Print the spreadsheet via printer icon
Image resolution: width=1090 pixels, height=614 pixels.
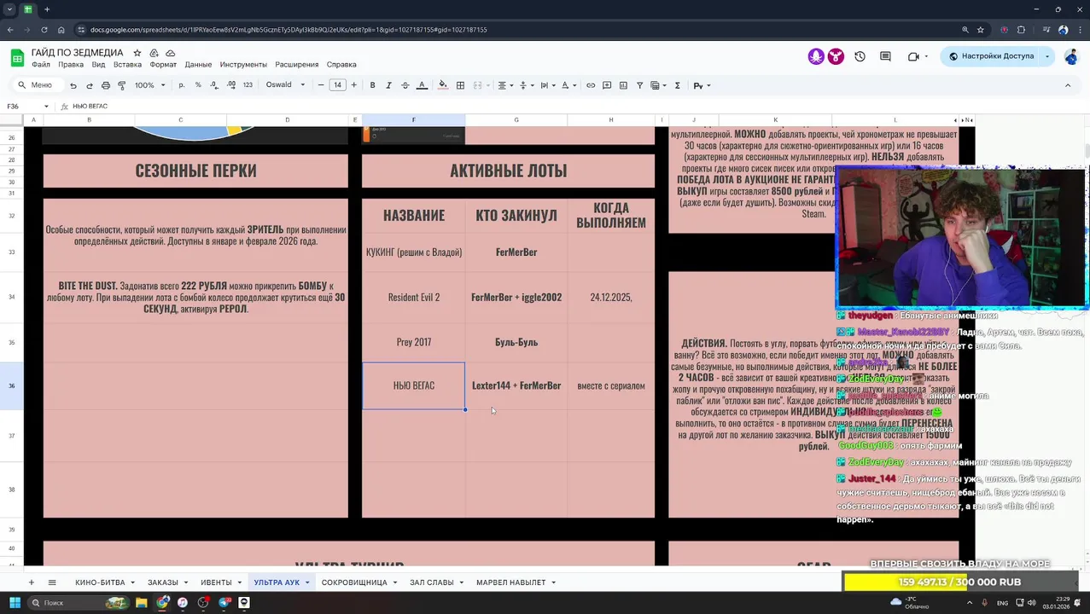(106, 85)
